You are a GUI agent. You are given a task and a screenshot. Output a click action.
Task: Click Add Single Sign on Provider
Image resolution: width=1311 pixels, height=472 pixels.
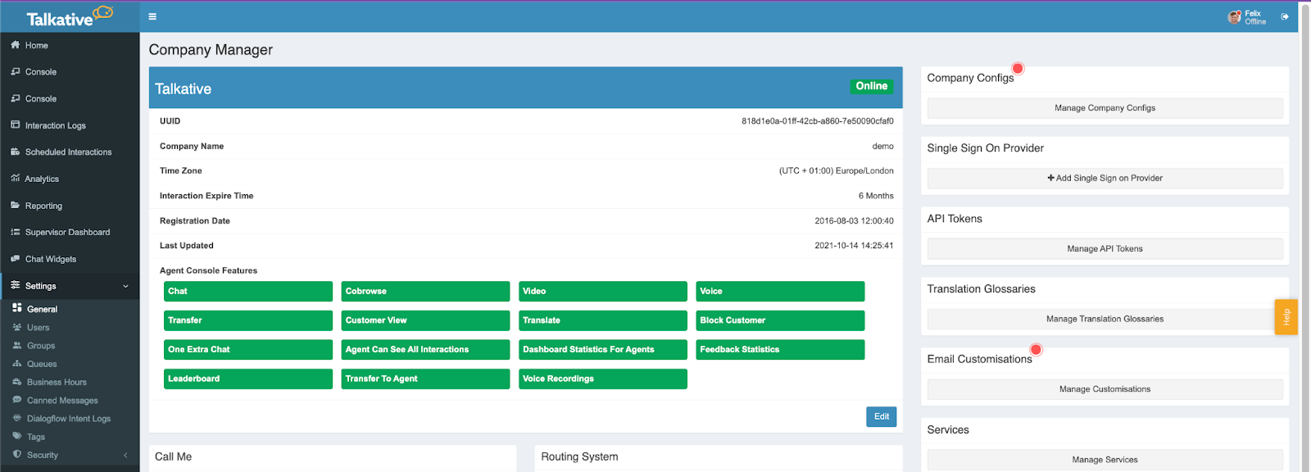point(1105,178)
